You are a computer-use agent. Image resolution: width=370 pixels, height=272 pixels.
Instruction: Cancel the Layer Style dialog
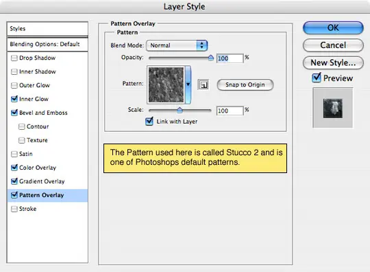click(x=333, y=45)
